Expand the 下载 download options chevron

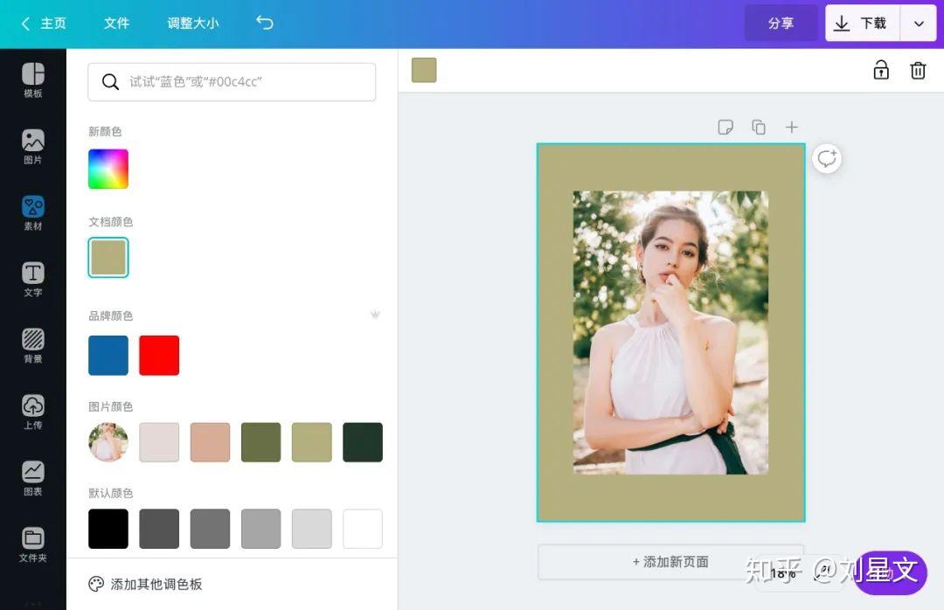pyautogui.click(x=919, y=23)
